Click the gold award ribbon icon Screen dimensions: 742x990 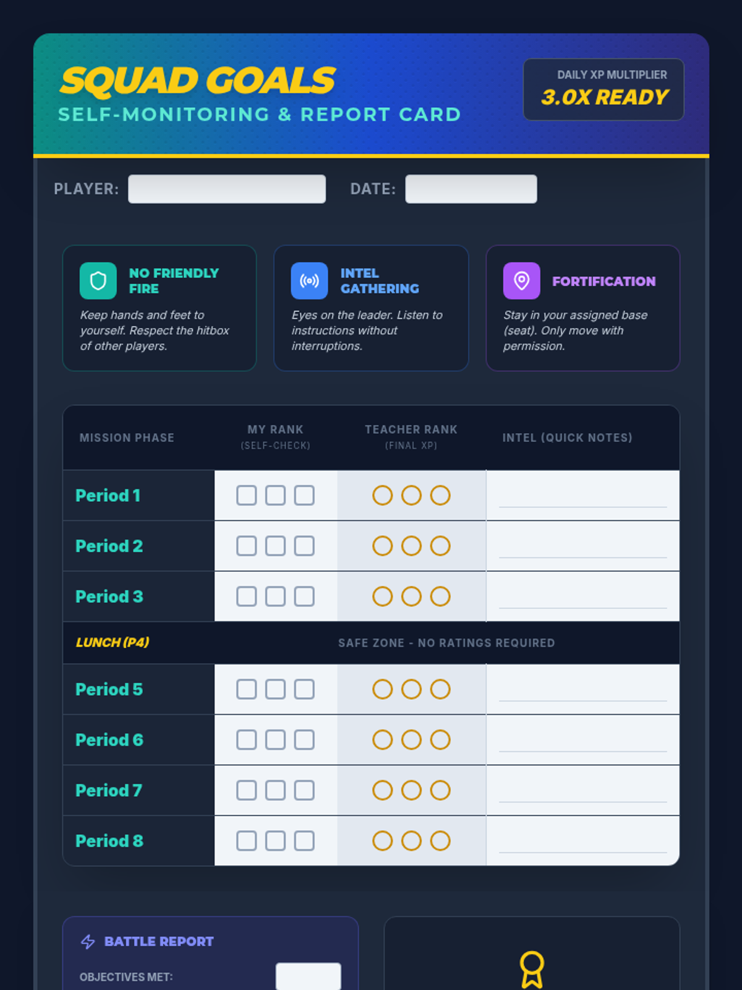click(532, 969)
